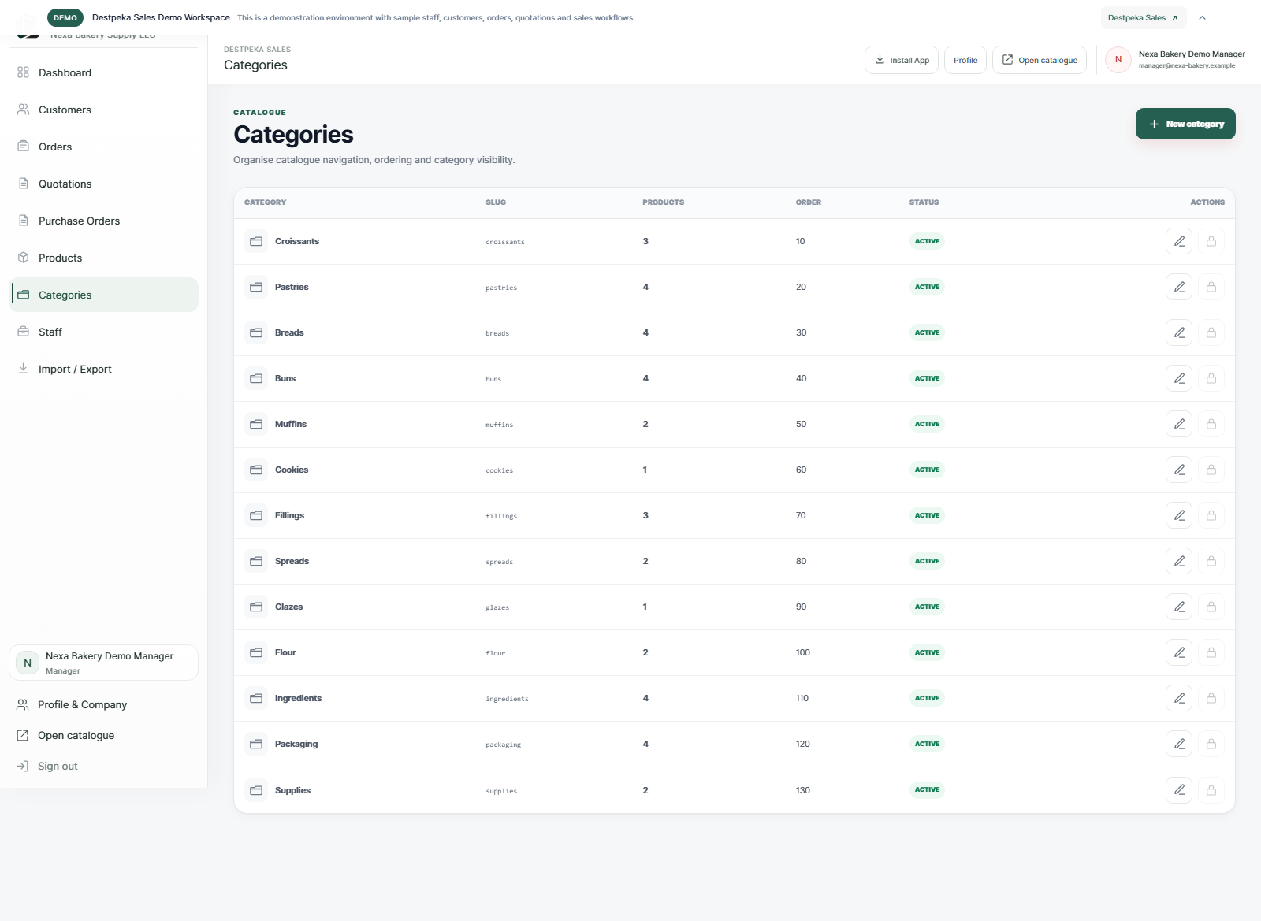Open the Destpeka Sales external link
Screen dimensions: 1261x921
tap(1143, 17)
